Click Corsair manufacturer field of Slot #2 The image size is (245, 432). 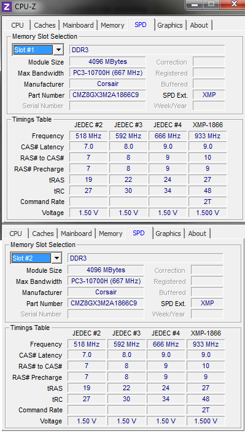click(x=106, y=292)
